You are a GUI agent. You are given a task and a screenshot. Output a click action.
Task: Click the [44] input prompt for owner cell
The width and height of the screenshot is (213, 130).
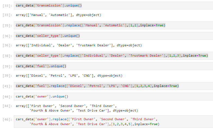[7, 97]
